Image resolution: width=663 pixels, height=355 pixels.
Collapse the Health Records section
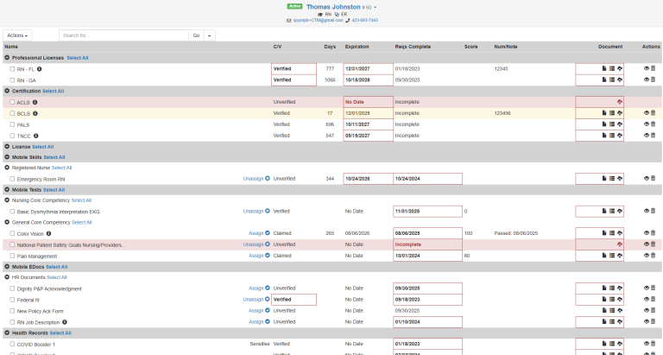pos(7,333)
